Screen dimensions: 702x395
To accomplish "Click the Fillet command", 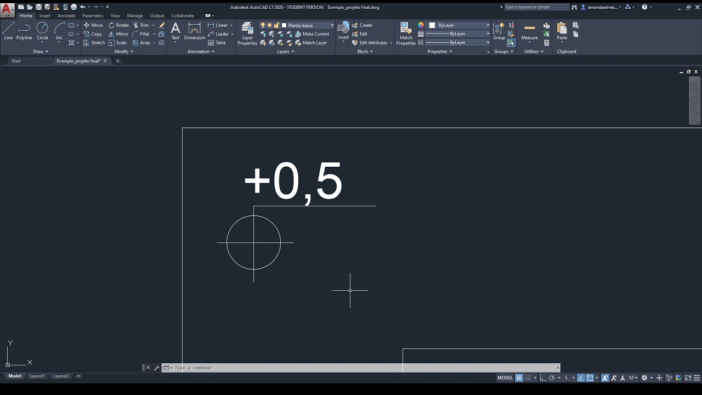I will pyautogui.click(x=141, y=34).
